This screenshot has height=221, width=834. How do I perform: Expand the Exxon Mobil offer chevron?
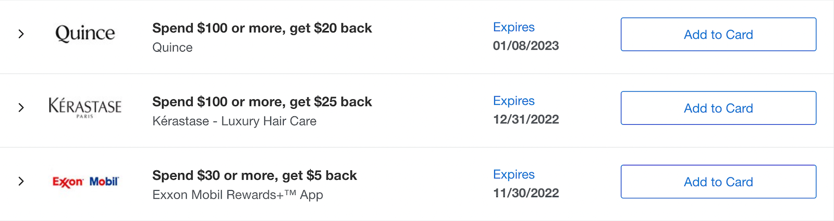pyautogui.click(x=21, y=181)
